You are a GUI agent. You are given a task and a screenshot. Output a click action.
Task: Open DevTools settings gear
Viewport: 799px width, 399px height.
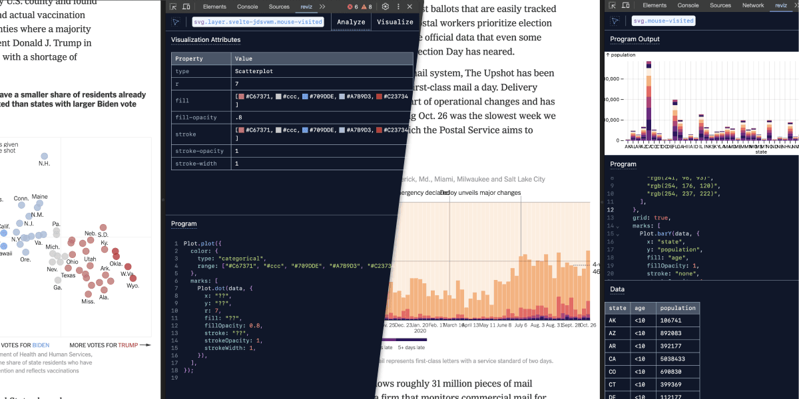385,7
